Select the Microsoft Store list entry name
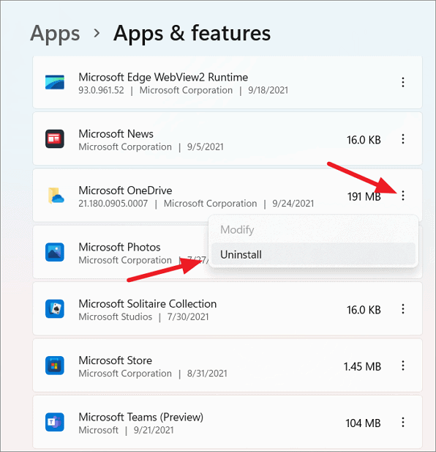 (x=116, y=360)
